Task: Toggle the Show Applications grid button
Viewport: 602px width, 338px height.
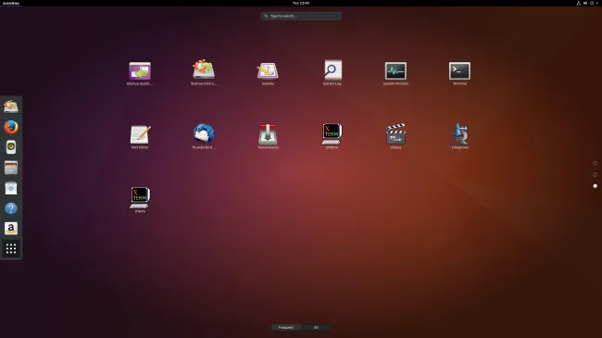Action: tap(11, 249)
